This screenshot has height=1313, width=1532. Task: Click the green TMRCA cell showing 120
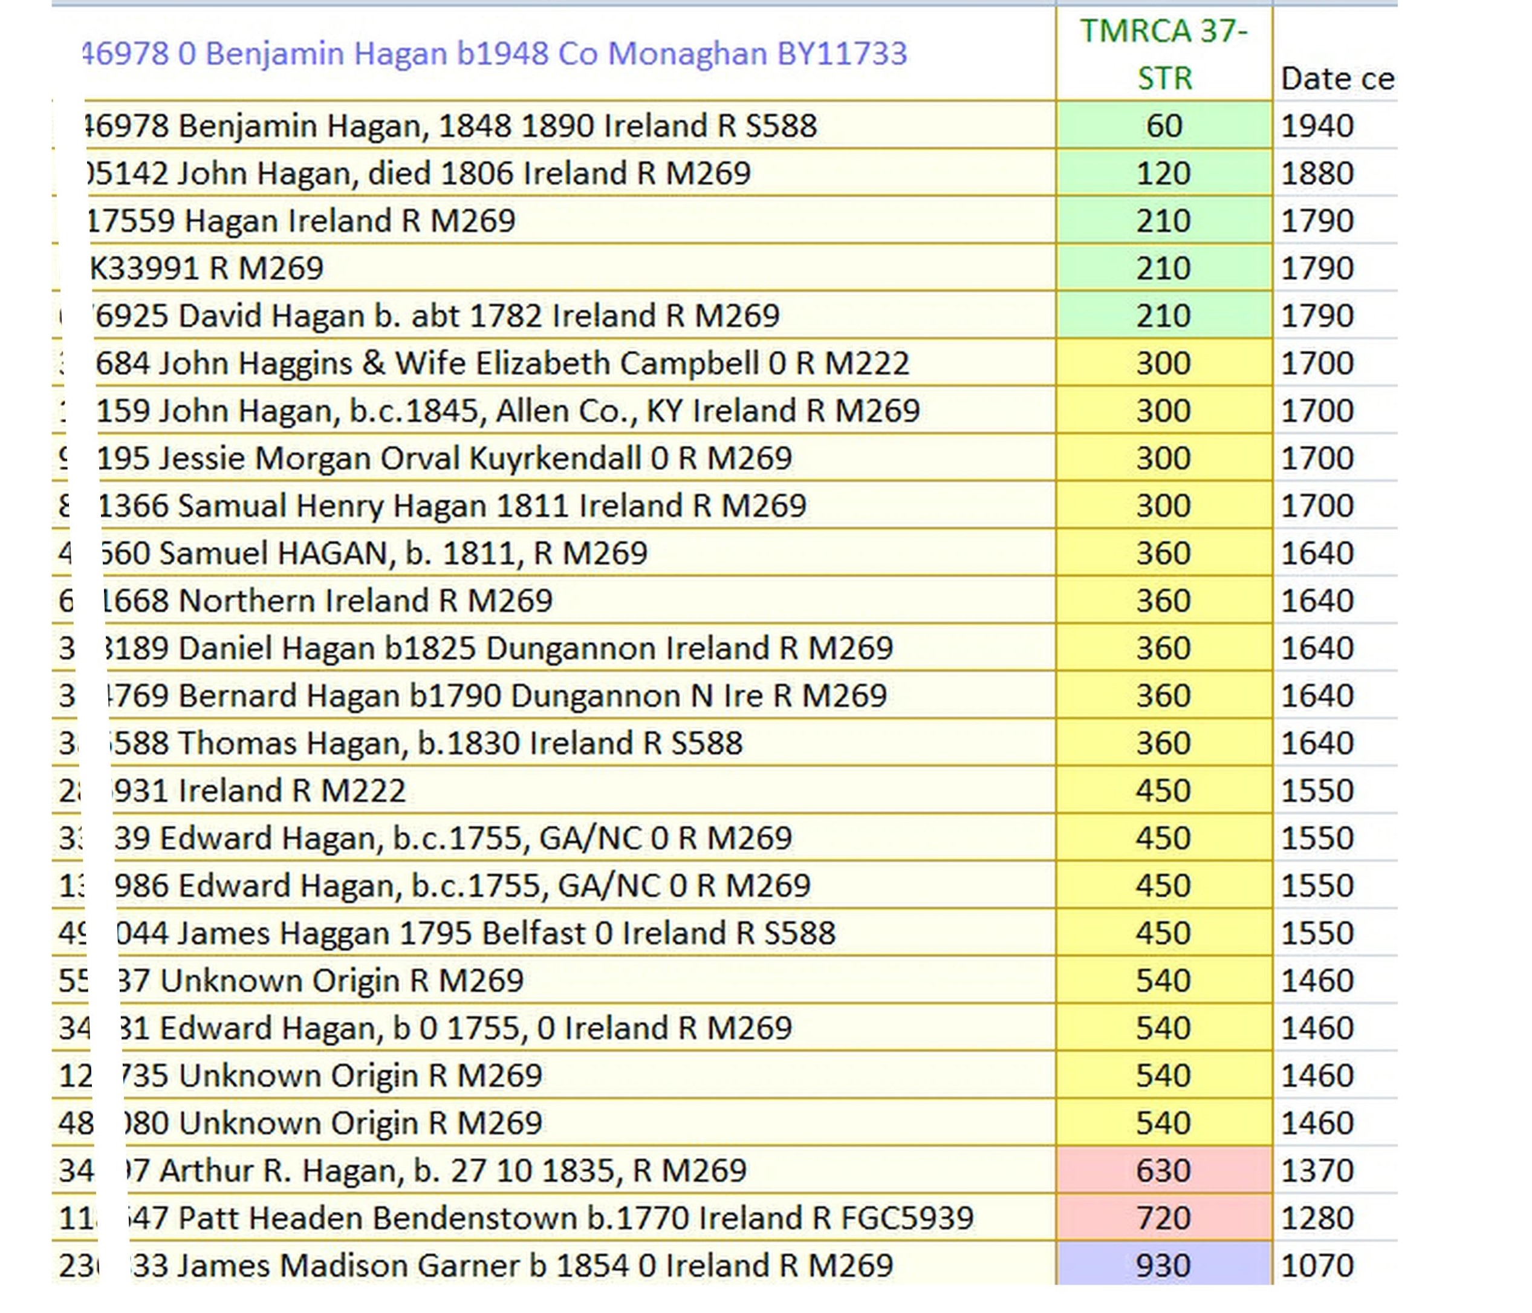pos(1164,172)
